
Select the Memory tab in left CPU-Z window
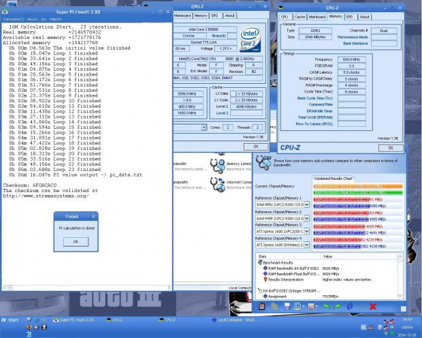(x=201, y=16)
